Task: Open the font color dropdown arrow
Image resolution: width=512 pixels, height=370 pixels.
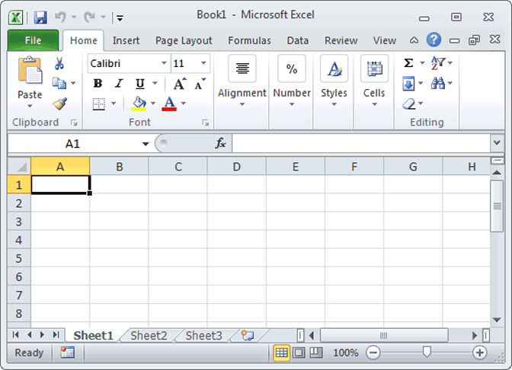Action: [x=184, y=104]
